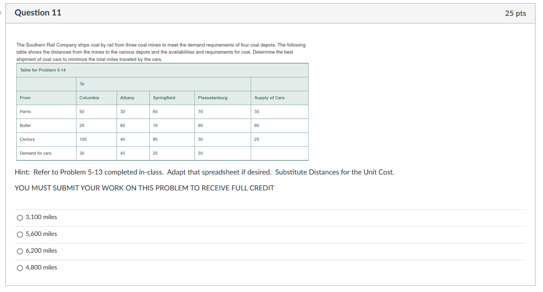Click the Question 11 header
Image resolution: width=543 pixels, height=292 pixels.
point(38,13)
